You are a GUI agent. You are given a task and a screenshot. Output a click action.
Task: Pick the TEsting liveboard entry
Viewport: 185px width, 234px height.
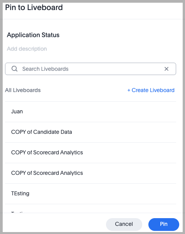91,193
